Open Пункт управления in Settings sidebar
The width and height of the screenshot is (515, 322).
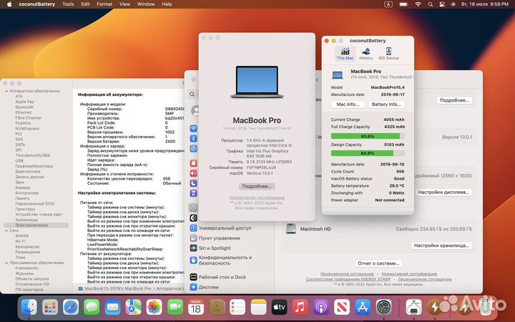pos(215,238)
